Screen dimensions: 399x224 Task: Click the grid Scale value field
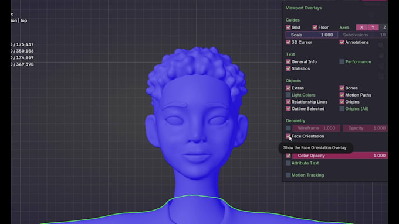pos(312,35)
